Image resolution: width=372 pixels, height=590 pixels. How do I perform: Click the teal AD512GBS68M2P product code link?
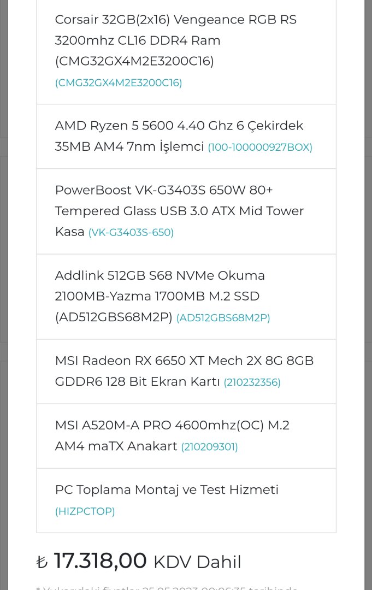click(223, 318)
